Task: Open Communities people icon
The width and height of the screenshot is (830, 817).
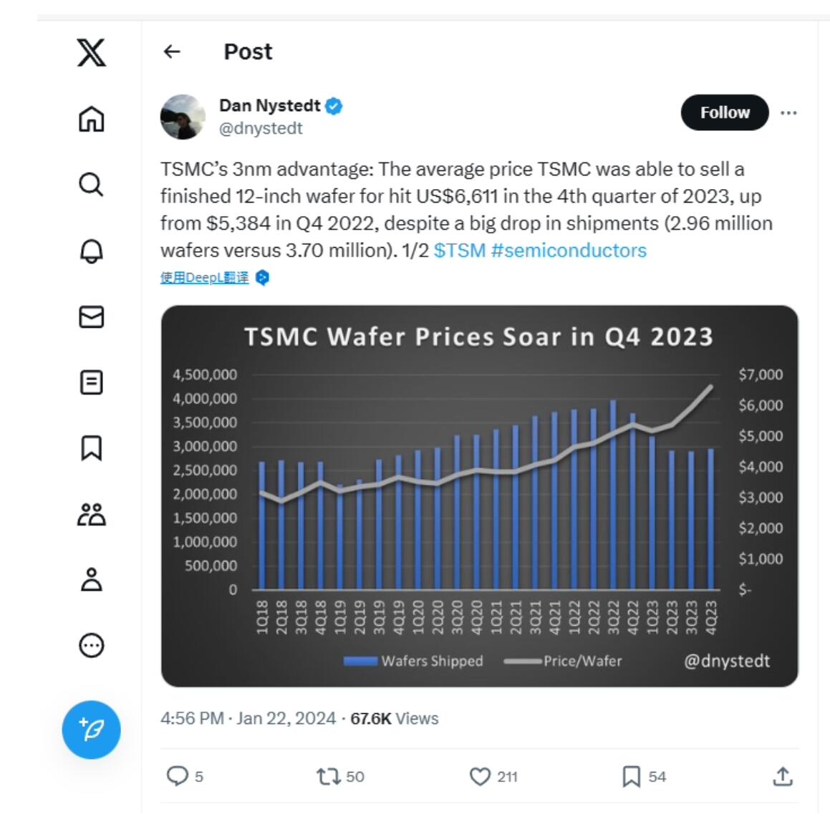Action: [92, 514]
